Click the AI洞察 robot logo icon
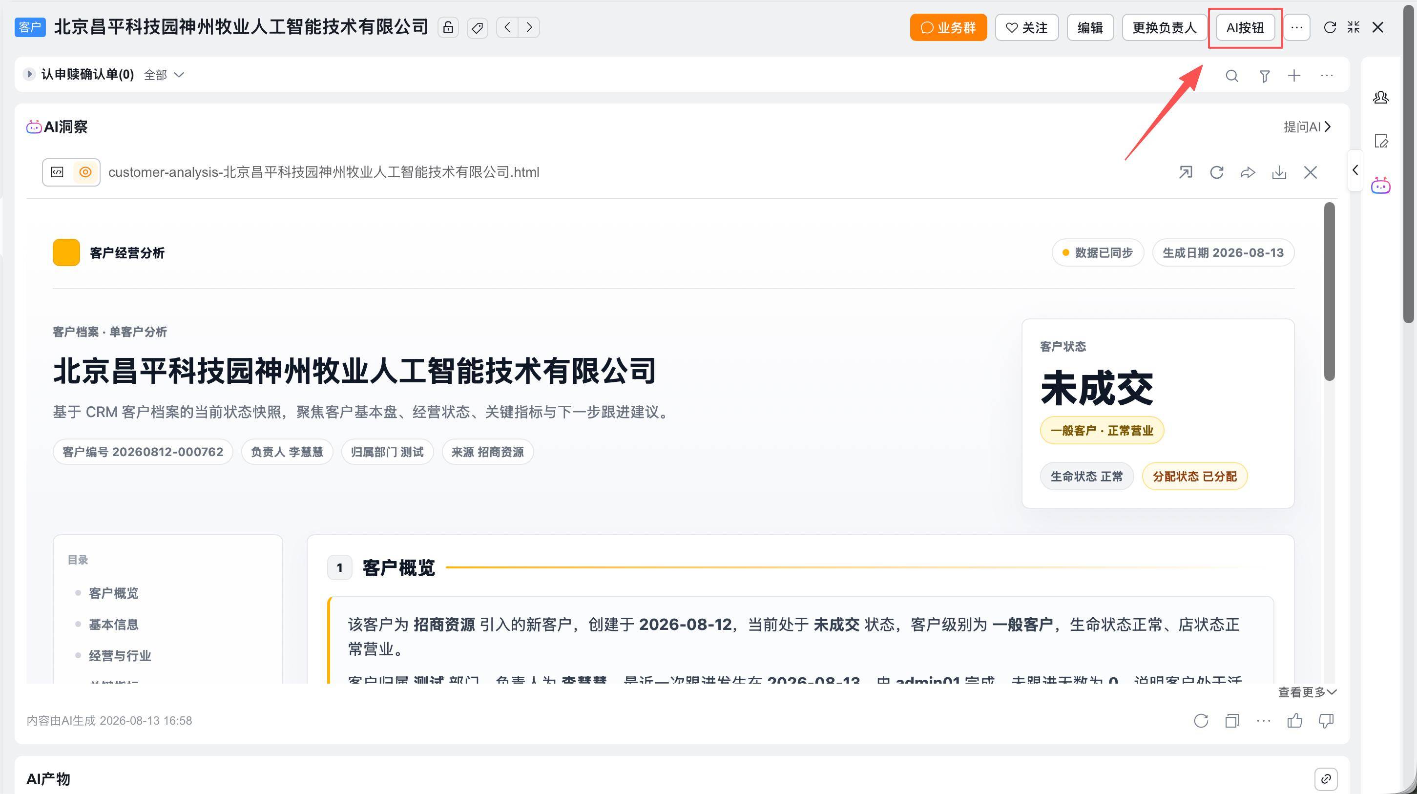The width and height of the screenshot is (1417, 794). [34, 127]
